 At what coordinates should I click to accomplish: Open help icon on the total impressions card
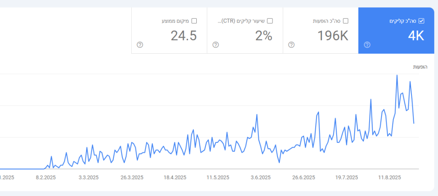(291, 45)
